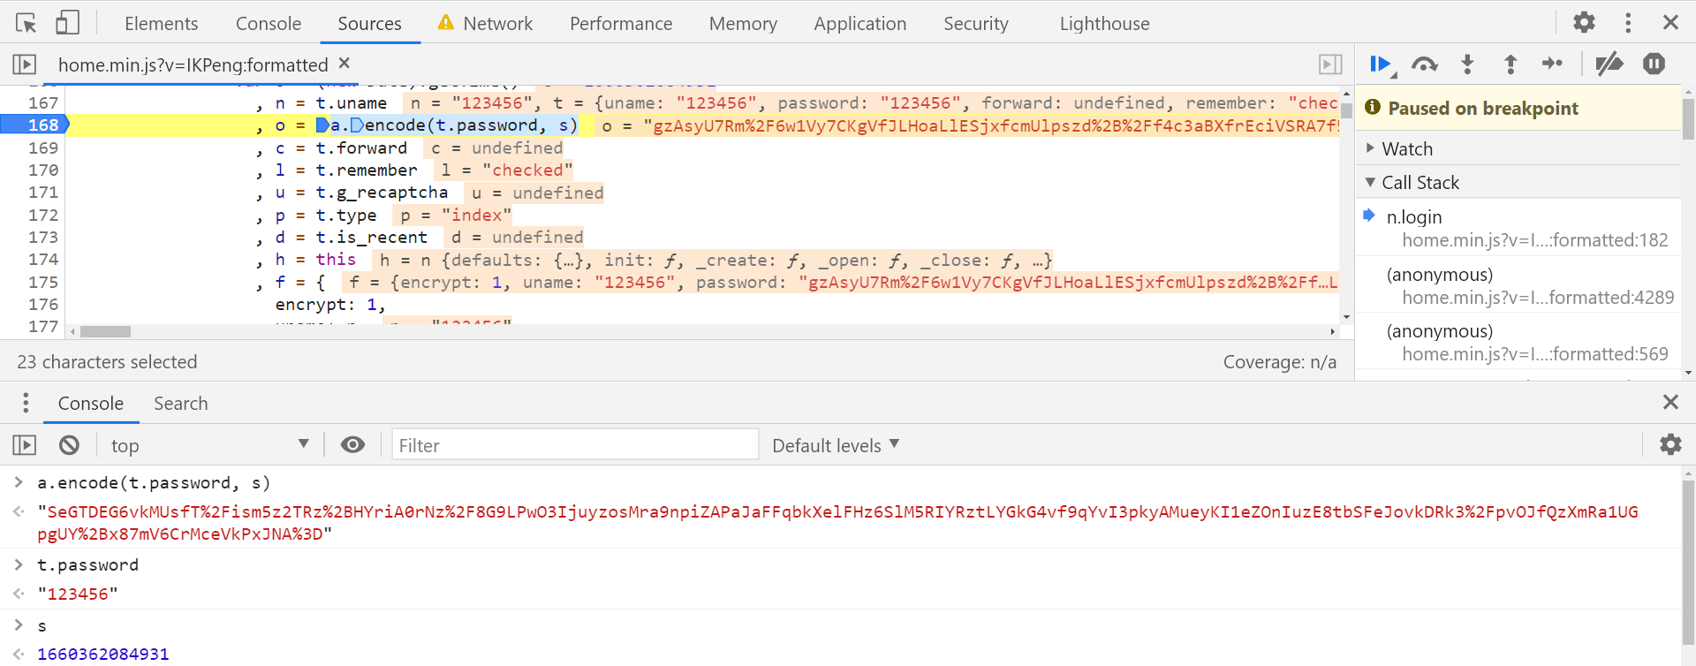This screenshot has width=1696, height=666.
Task: Click line number 167 in the gutter
Action: pyautogui.click(x=42, y=102)
